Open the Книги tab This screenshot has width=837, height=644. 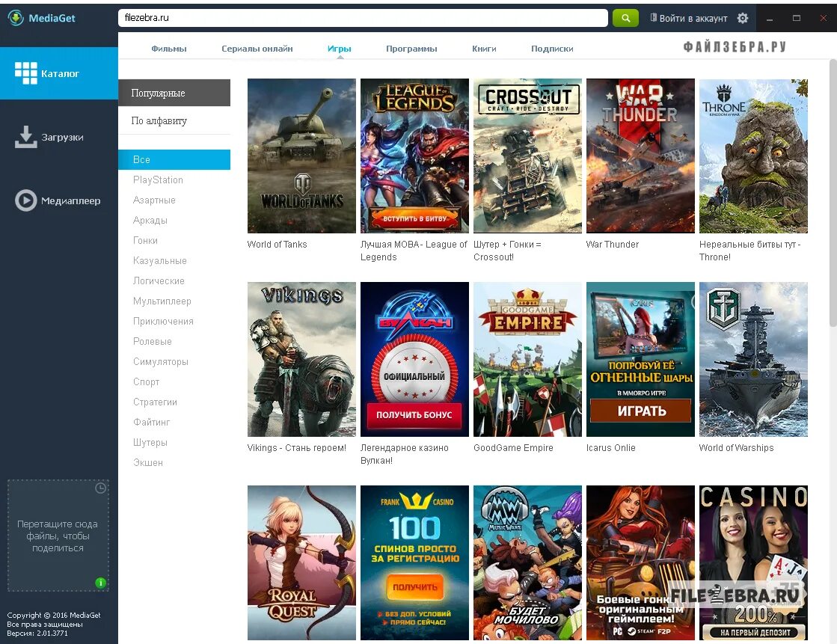coord(484,49)
